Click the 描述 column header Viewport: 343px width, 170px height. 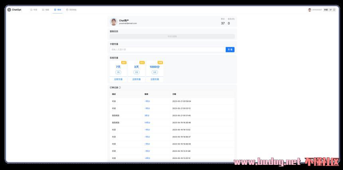pyautogui.click(x=114, y=94)
